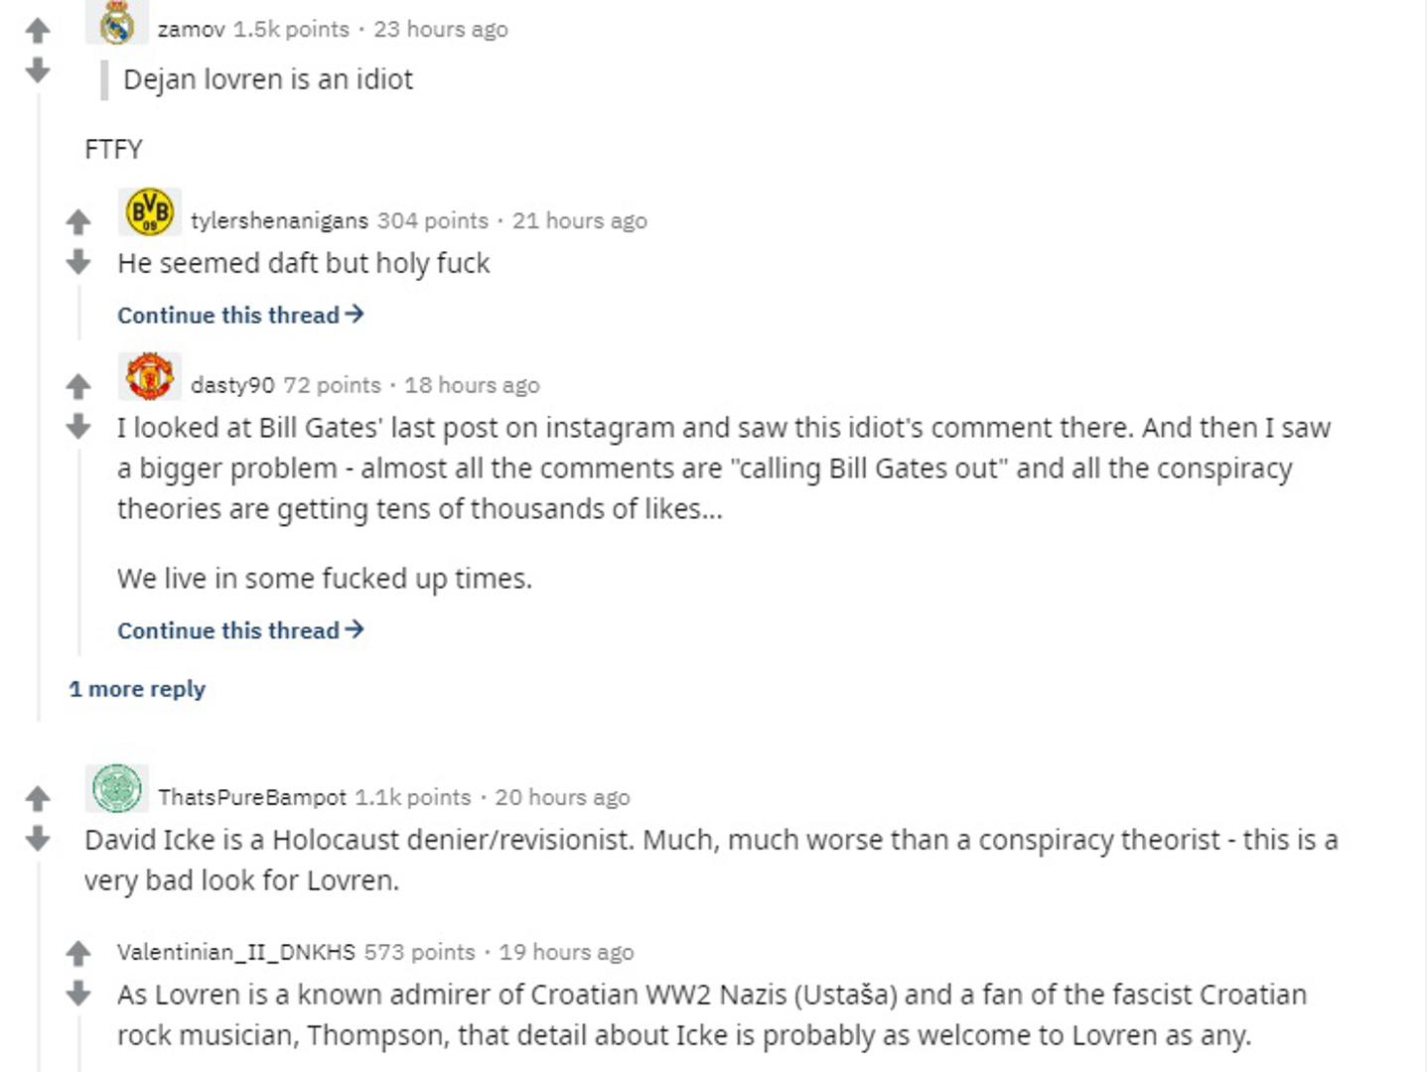This screenshot has height=1072, width=1427.
Task: Click ThatsPureBampot username
Action: (x=252, y=797)
